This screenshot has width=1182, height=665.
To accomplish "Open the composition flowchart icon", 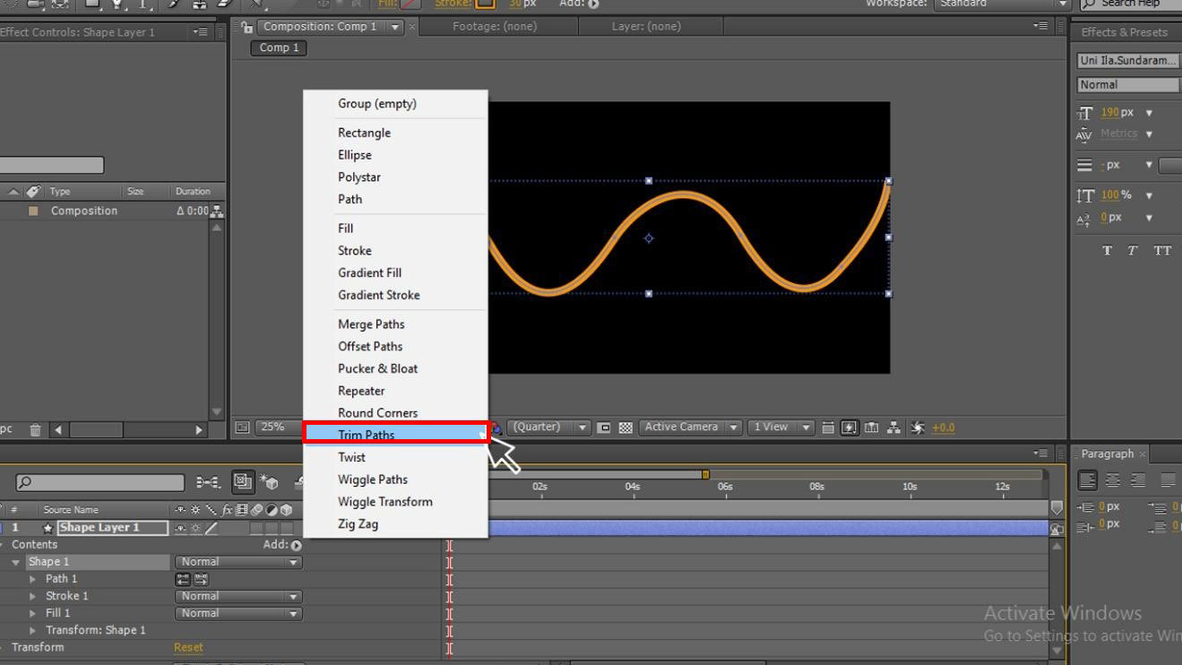I will point(893,427).
